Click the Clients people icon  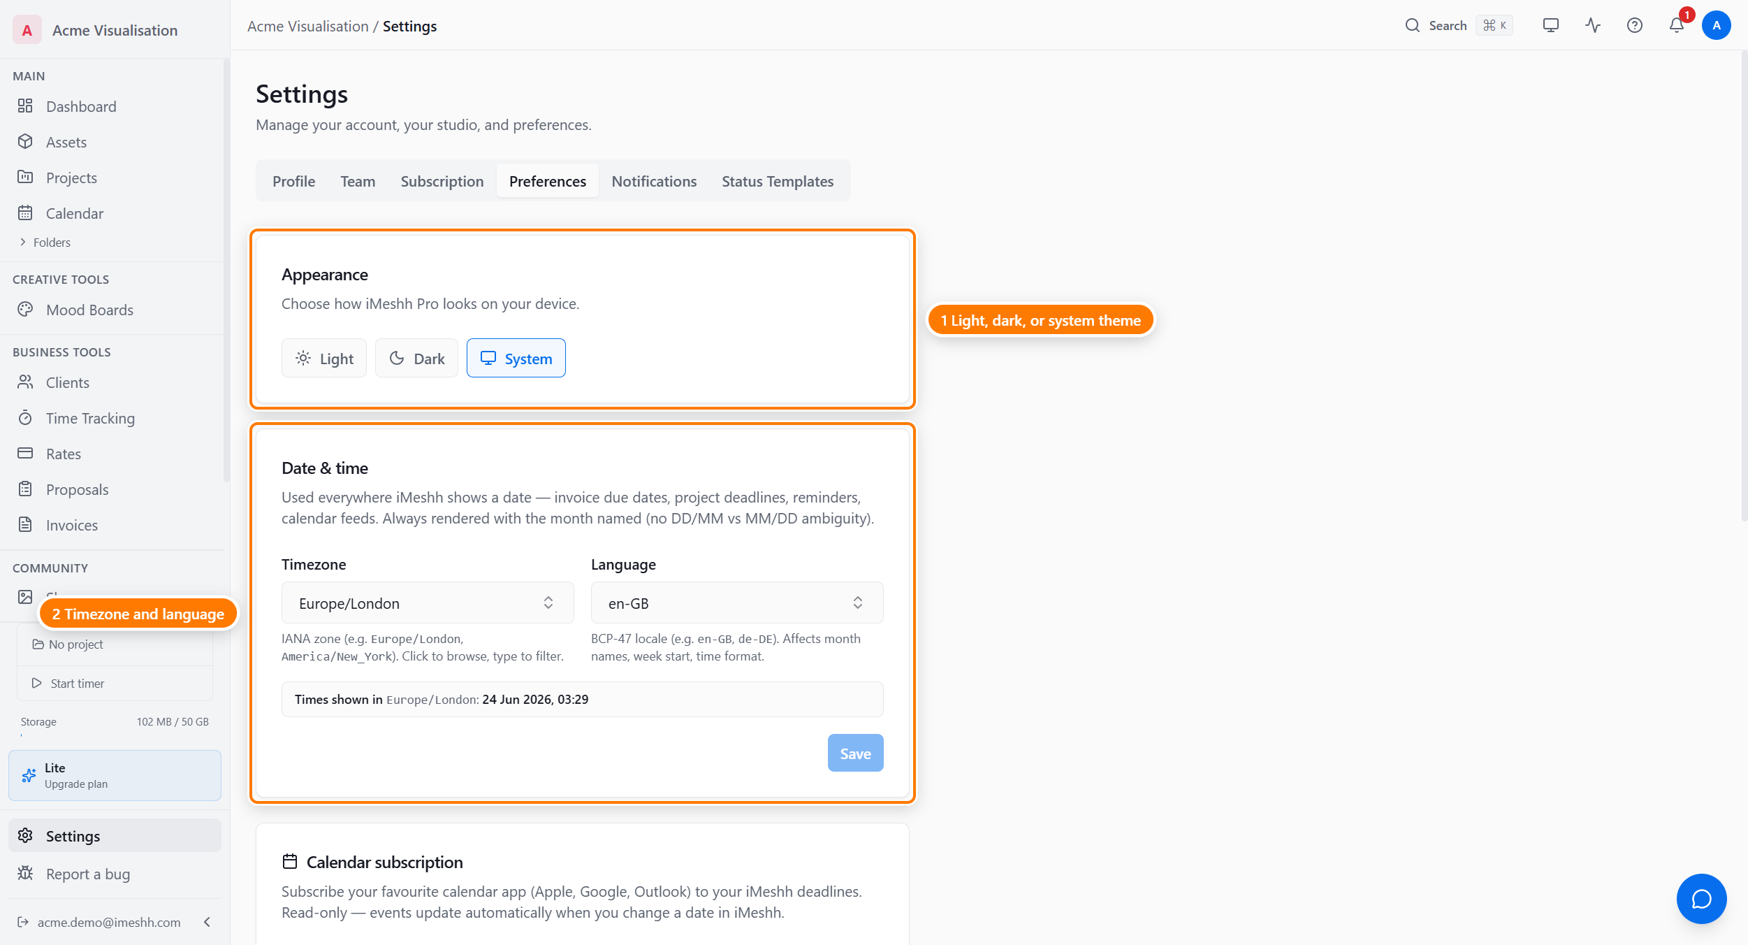pyautogui.click(x=25, y=382)
